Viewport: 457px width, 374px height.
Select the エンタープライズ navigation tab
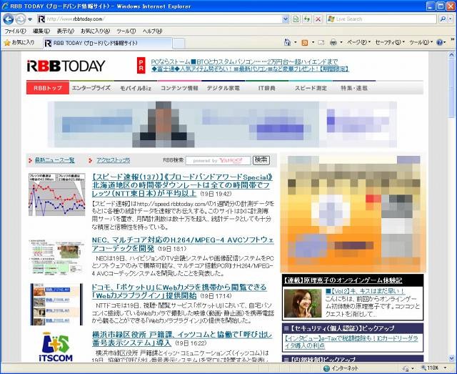click(91, 88)
